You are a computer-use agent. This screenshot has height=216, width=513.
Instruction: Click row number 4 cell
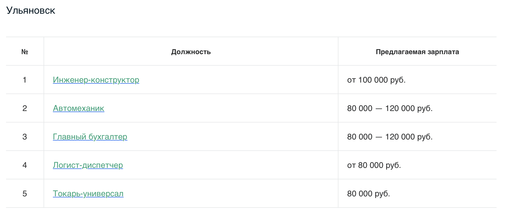[x=25, y=165]
